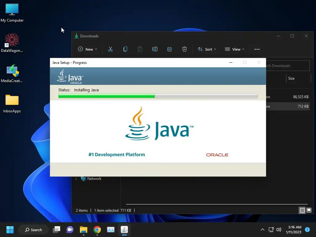Select the file row sized 86,523 KB
316x237 pixels.
coord(288,97)
